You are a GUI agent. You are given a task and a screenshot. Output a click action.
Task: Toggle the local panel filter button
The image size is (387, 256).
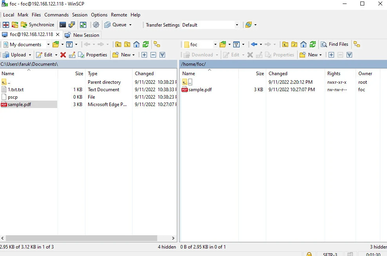(x=69, y=44)
